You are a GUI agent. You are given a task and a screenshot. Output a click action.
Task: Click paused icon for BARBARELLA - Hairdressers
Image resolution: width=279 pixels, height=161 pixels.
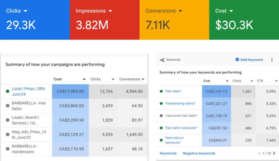pyautogui.click(x=8, y=149)
